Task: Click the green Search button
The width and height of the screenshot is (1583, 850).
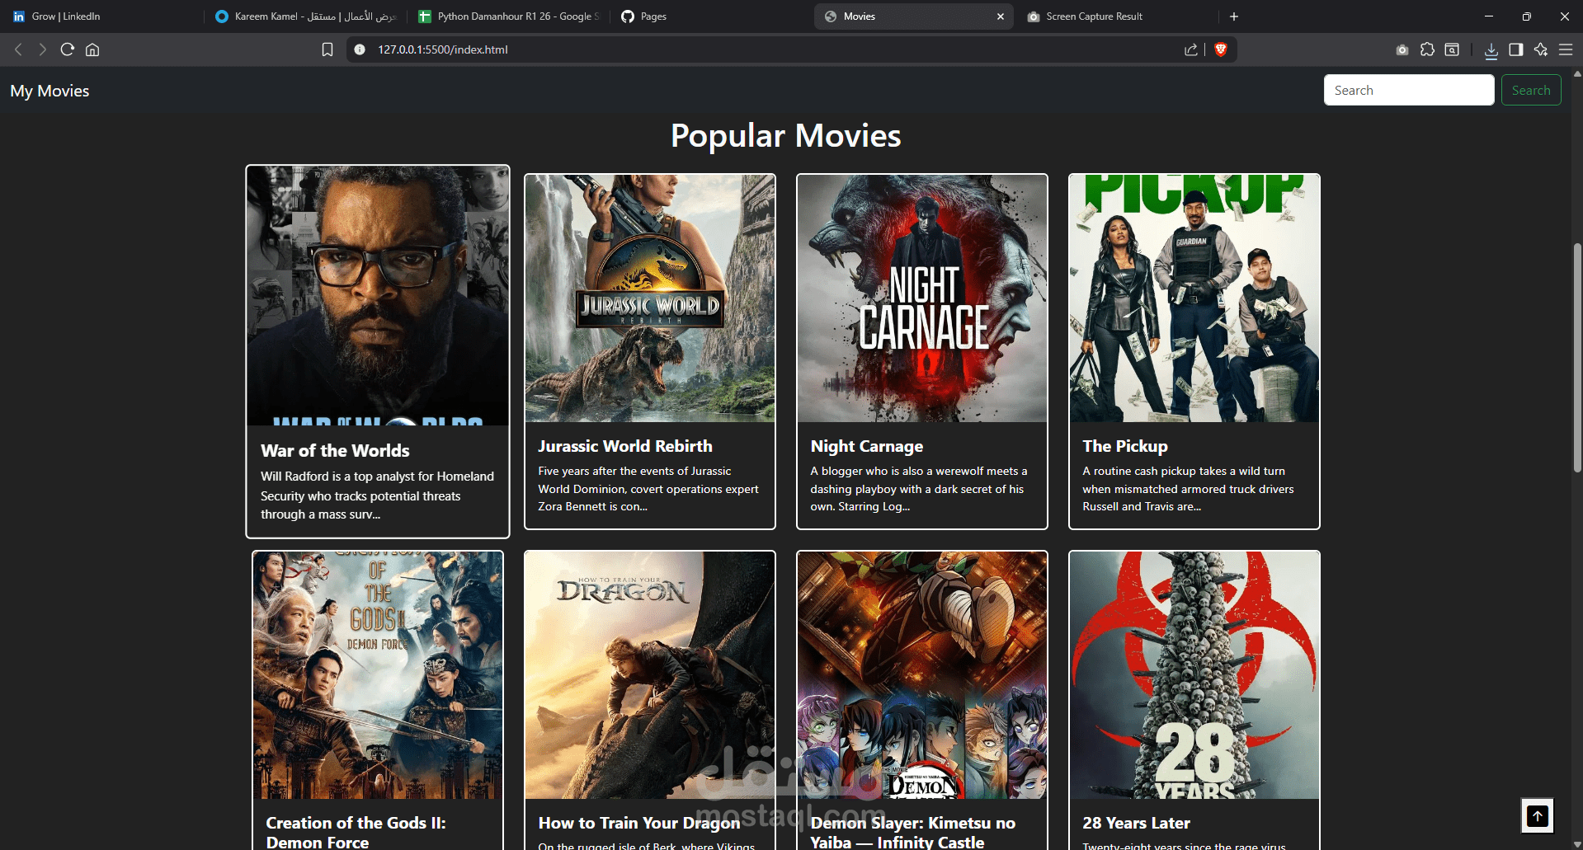Action: tap(1530, 90)
